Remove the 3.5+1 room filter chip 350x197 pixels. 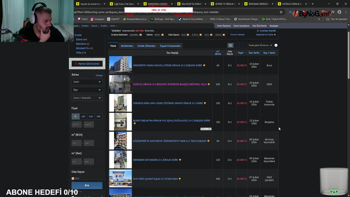pyautogui.click(x=224, y=35)
